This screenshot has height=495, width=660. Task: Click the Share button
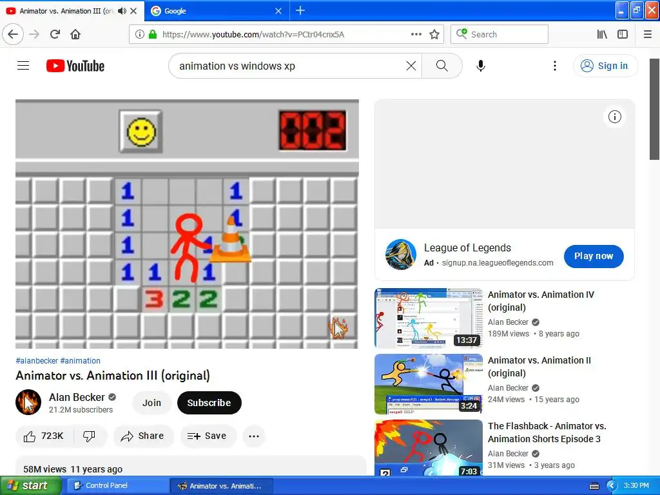142,436
